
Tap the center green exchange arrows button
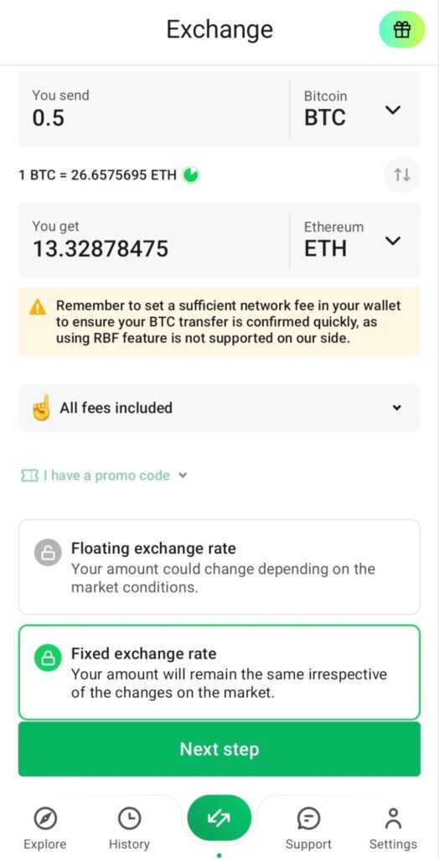pyautogui.click(x=219, y=818)
